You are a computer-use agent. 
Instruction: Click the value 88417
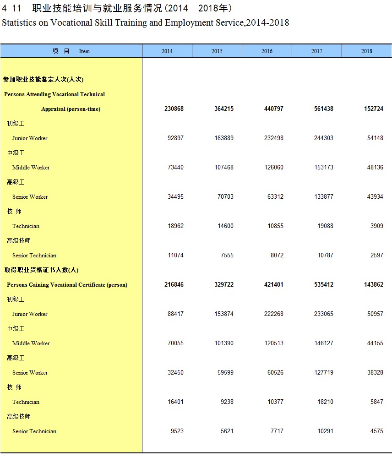175,314
